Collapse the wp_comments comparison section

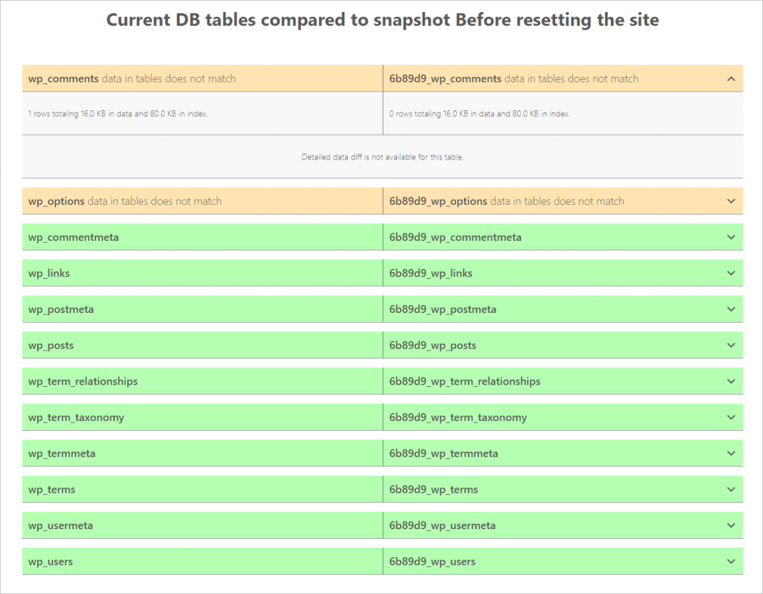(x=731, y=78)
